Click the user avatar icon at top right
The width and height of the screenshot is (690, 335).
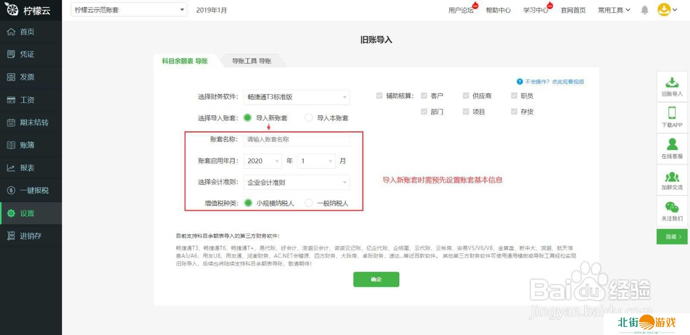664,9
